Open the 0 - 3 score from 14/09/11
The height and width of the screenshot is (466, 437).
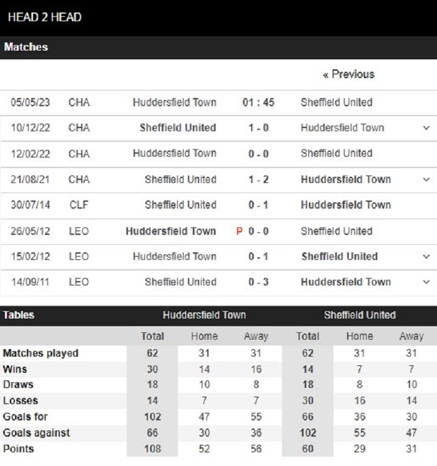[258, 282]
